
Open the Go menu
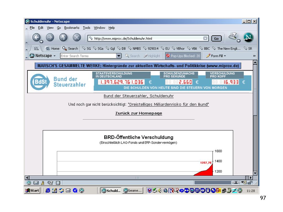(x=59, y=28)
